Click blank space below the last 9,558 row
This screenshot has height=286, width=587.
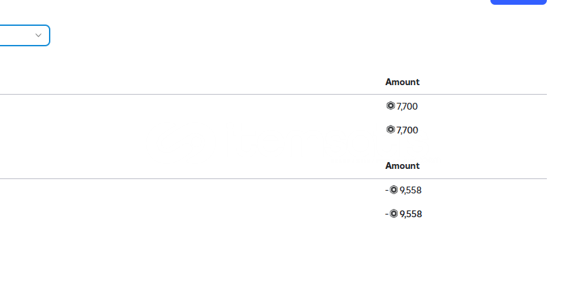pos(273,251)
